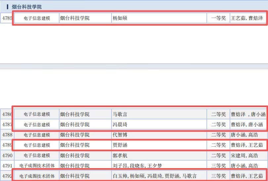Click 电子成图技术团体 in row 4791
The width and height of the screenshot is (268, 181).
tap(37, 166)
